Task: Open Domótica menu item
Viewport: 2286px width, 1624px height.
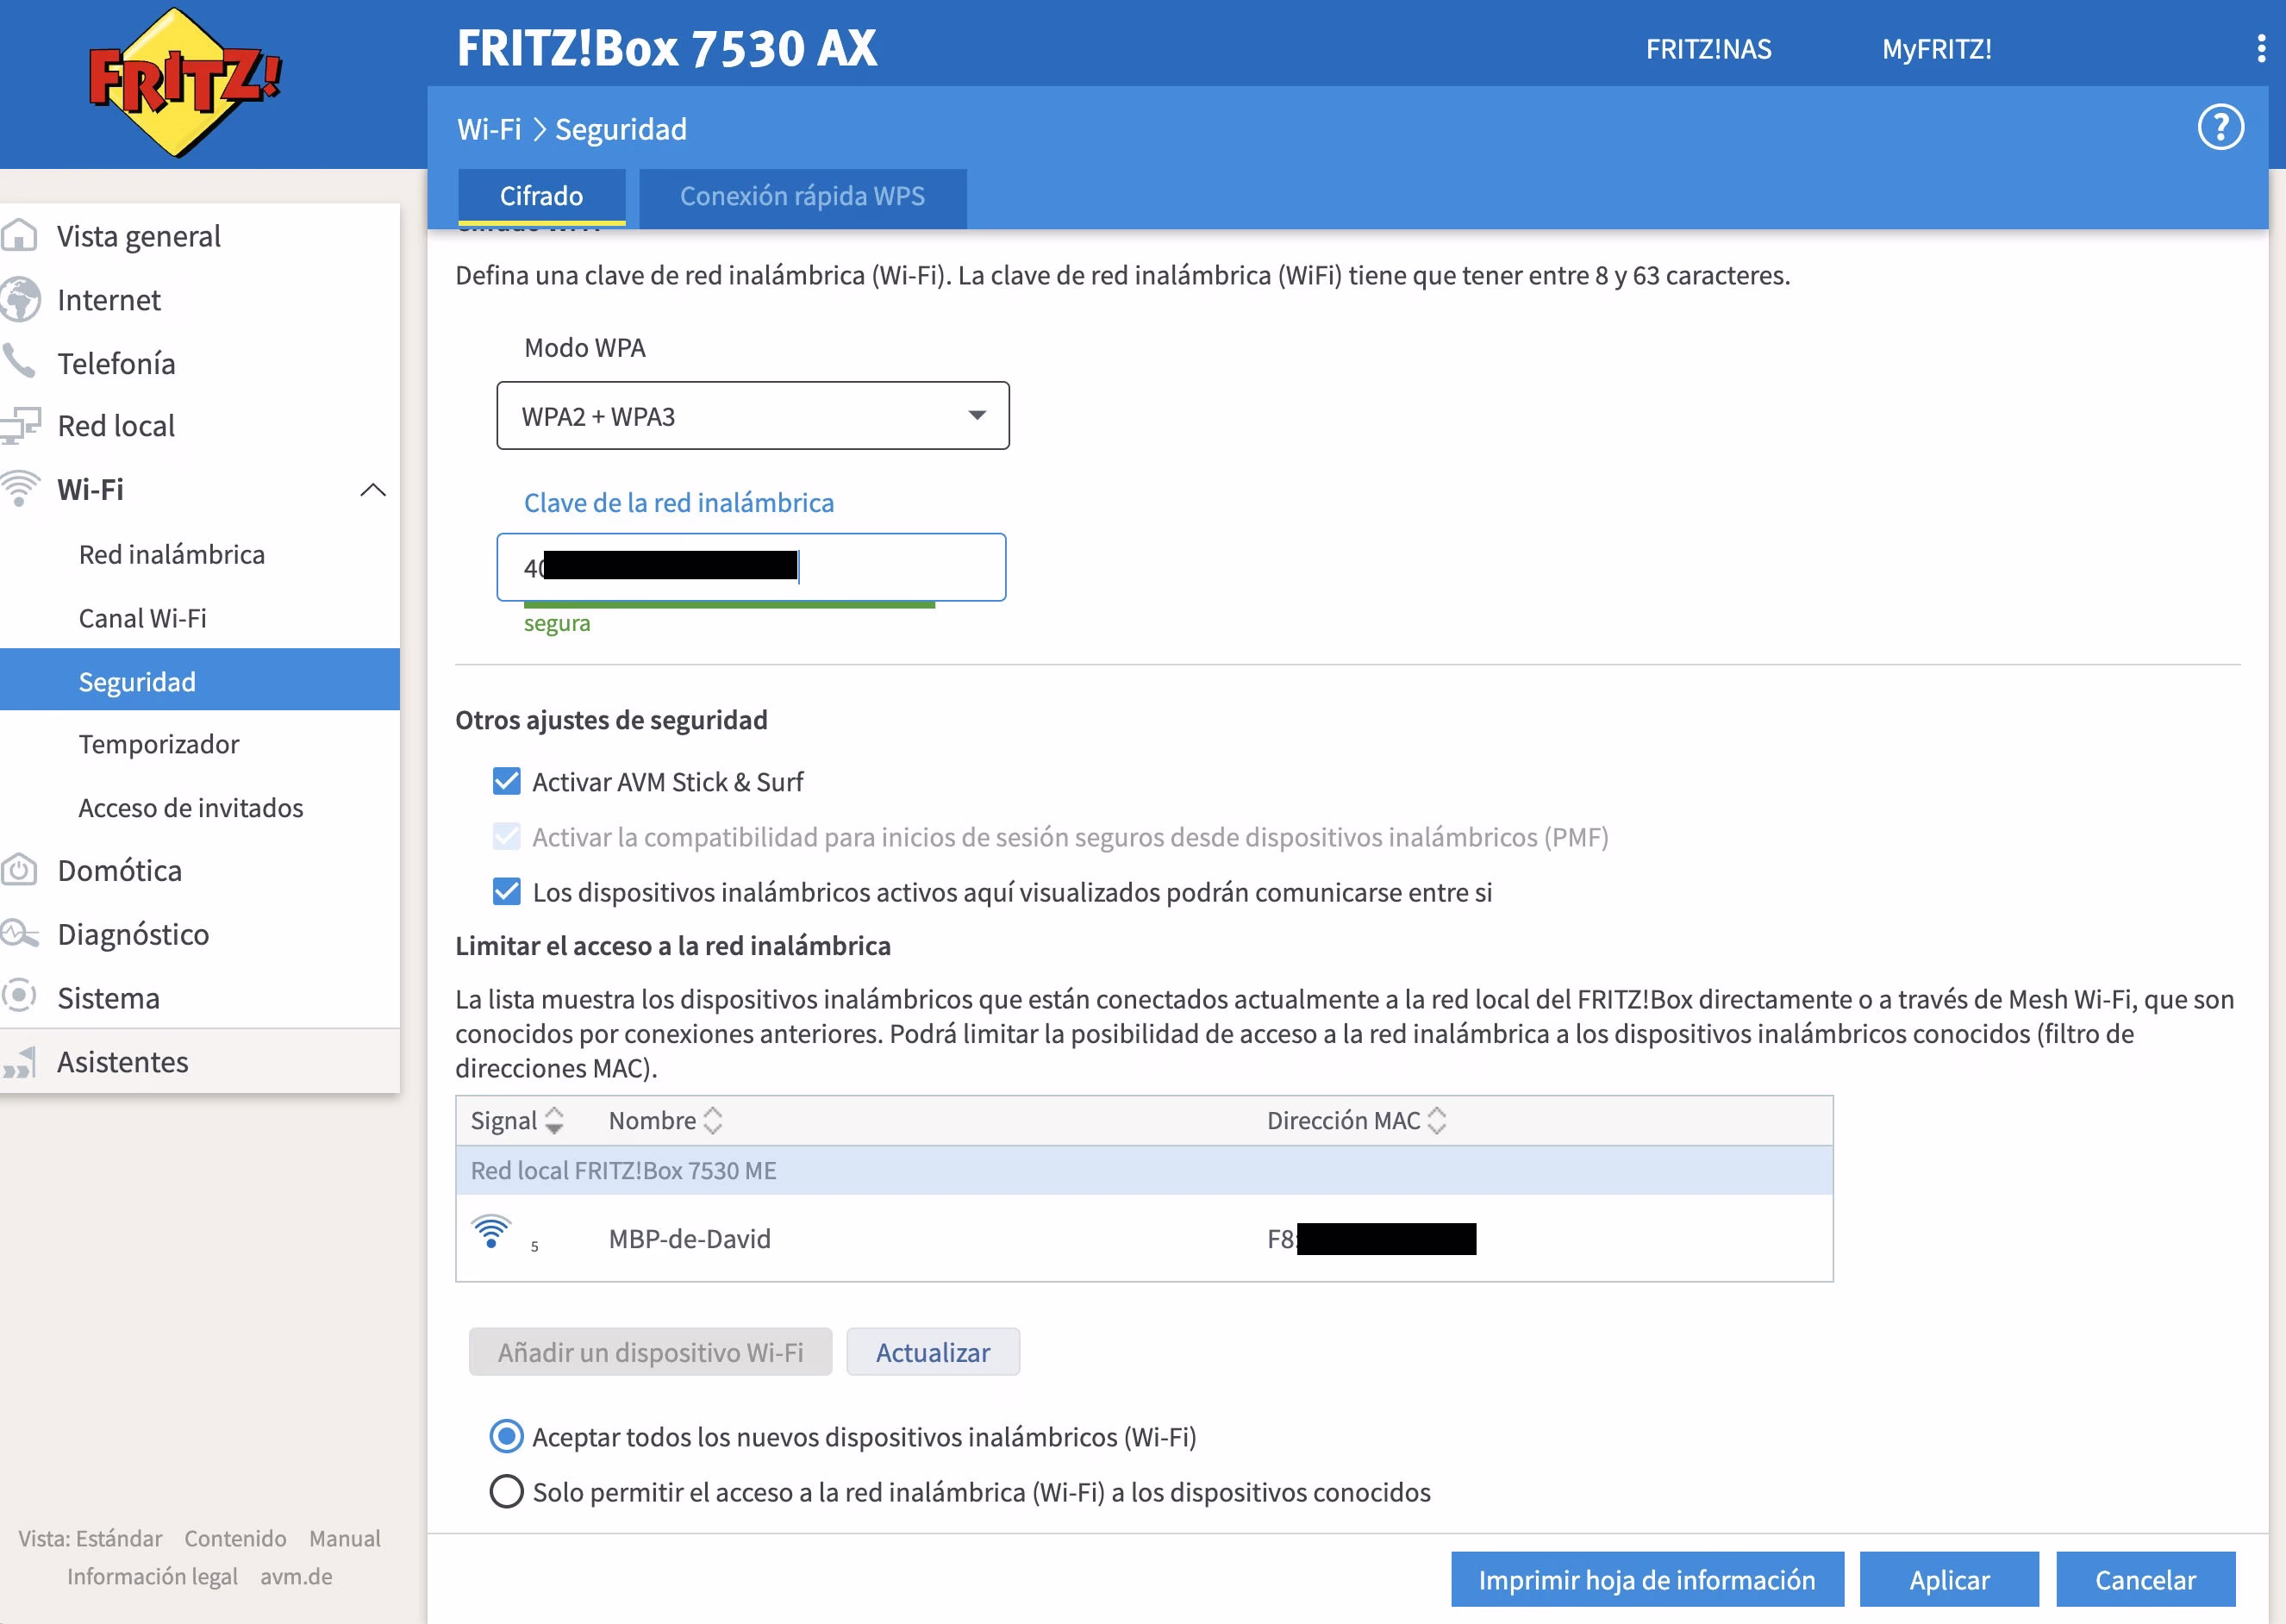Action: pos(120,870)
